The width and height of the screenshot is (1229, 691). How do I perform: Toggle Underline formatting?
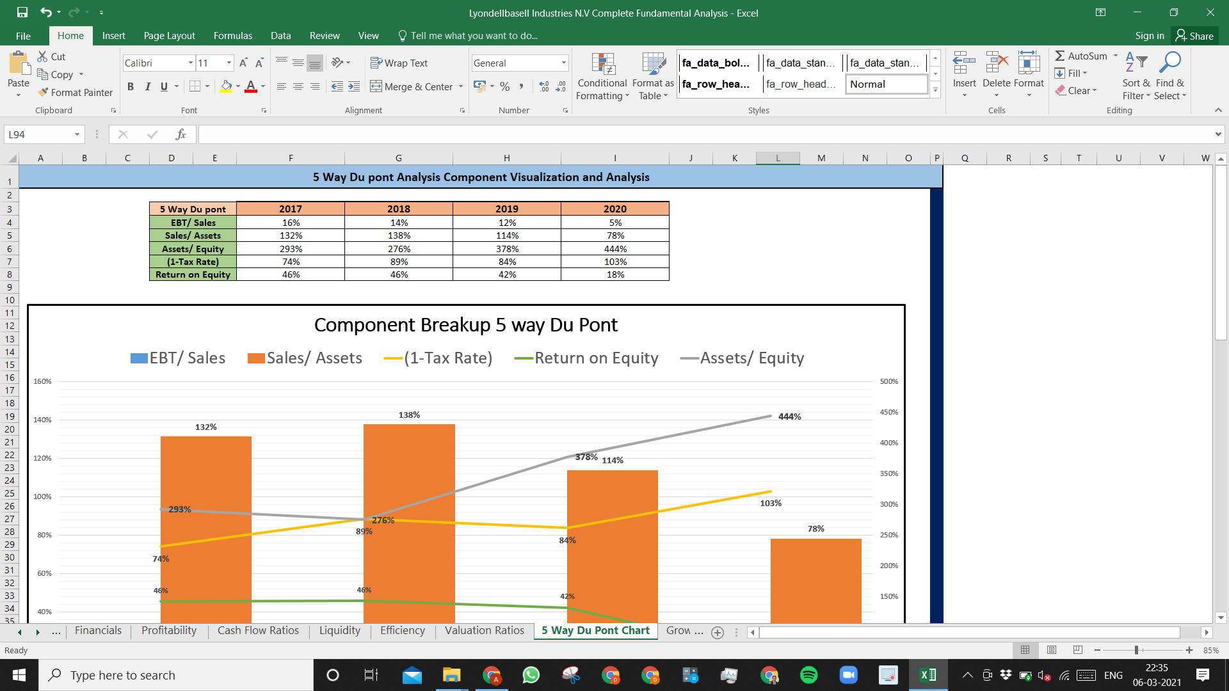tap(164, 86)
